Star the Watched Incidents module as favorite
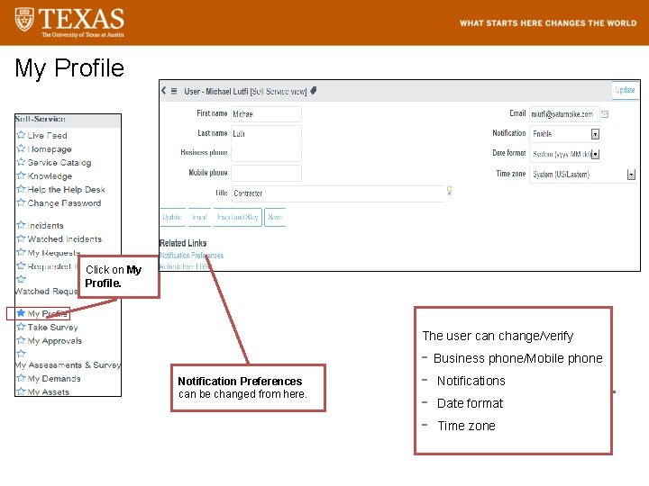This screenshot has height=486, width=649. [21, 238]
